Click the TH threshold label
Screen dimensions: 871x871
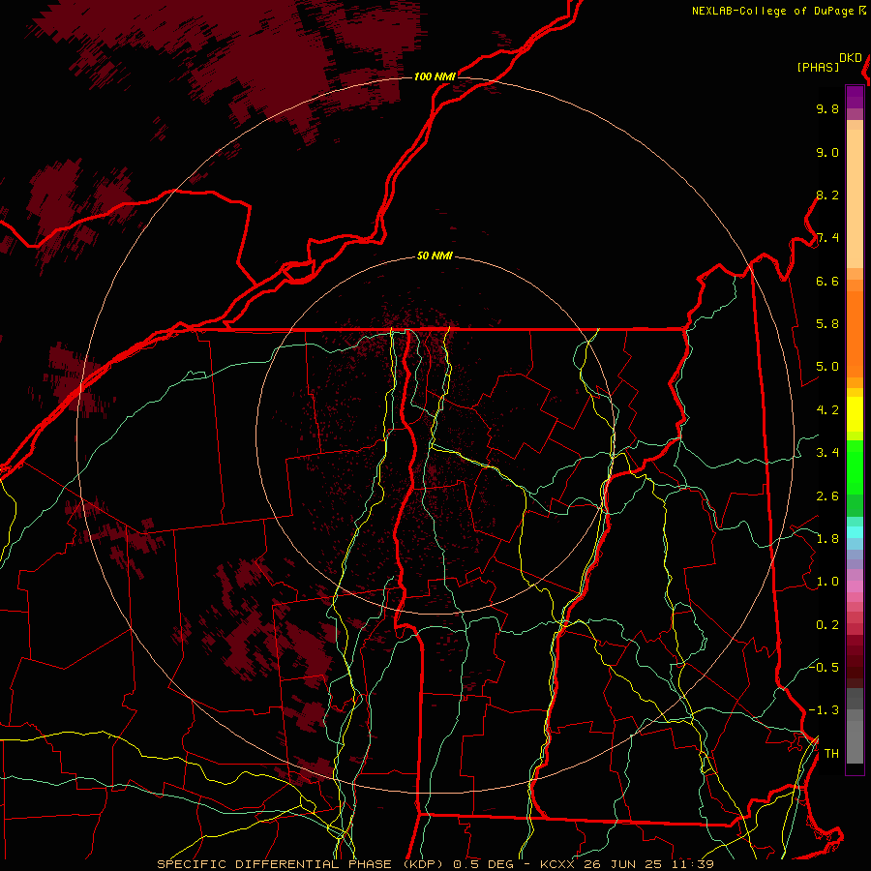click(831, 754)
